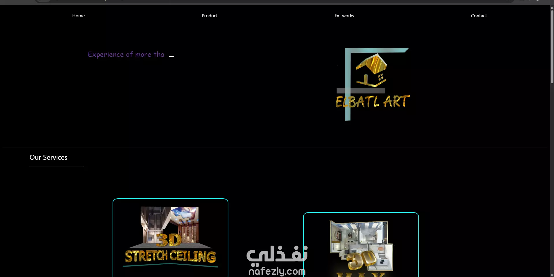Click the 'Experience of more tha' typing text

[x=126, y=54]
